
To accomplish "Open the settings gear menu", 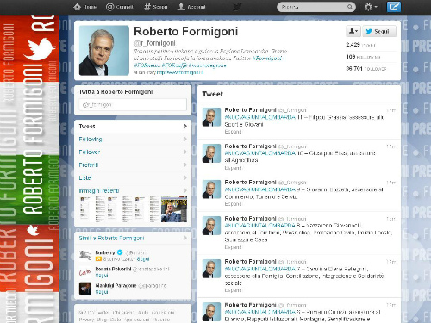I will coord(371,7).
